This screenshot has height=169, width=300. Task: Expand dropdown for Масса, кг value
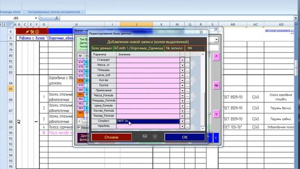[x=182, y=65]
